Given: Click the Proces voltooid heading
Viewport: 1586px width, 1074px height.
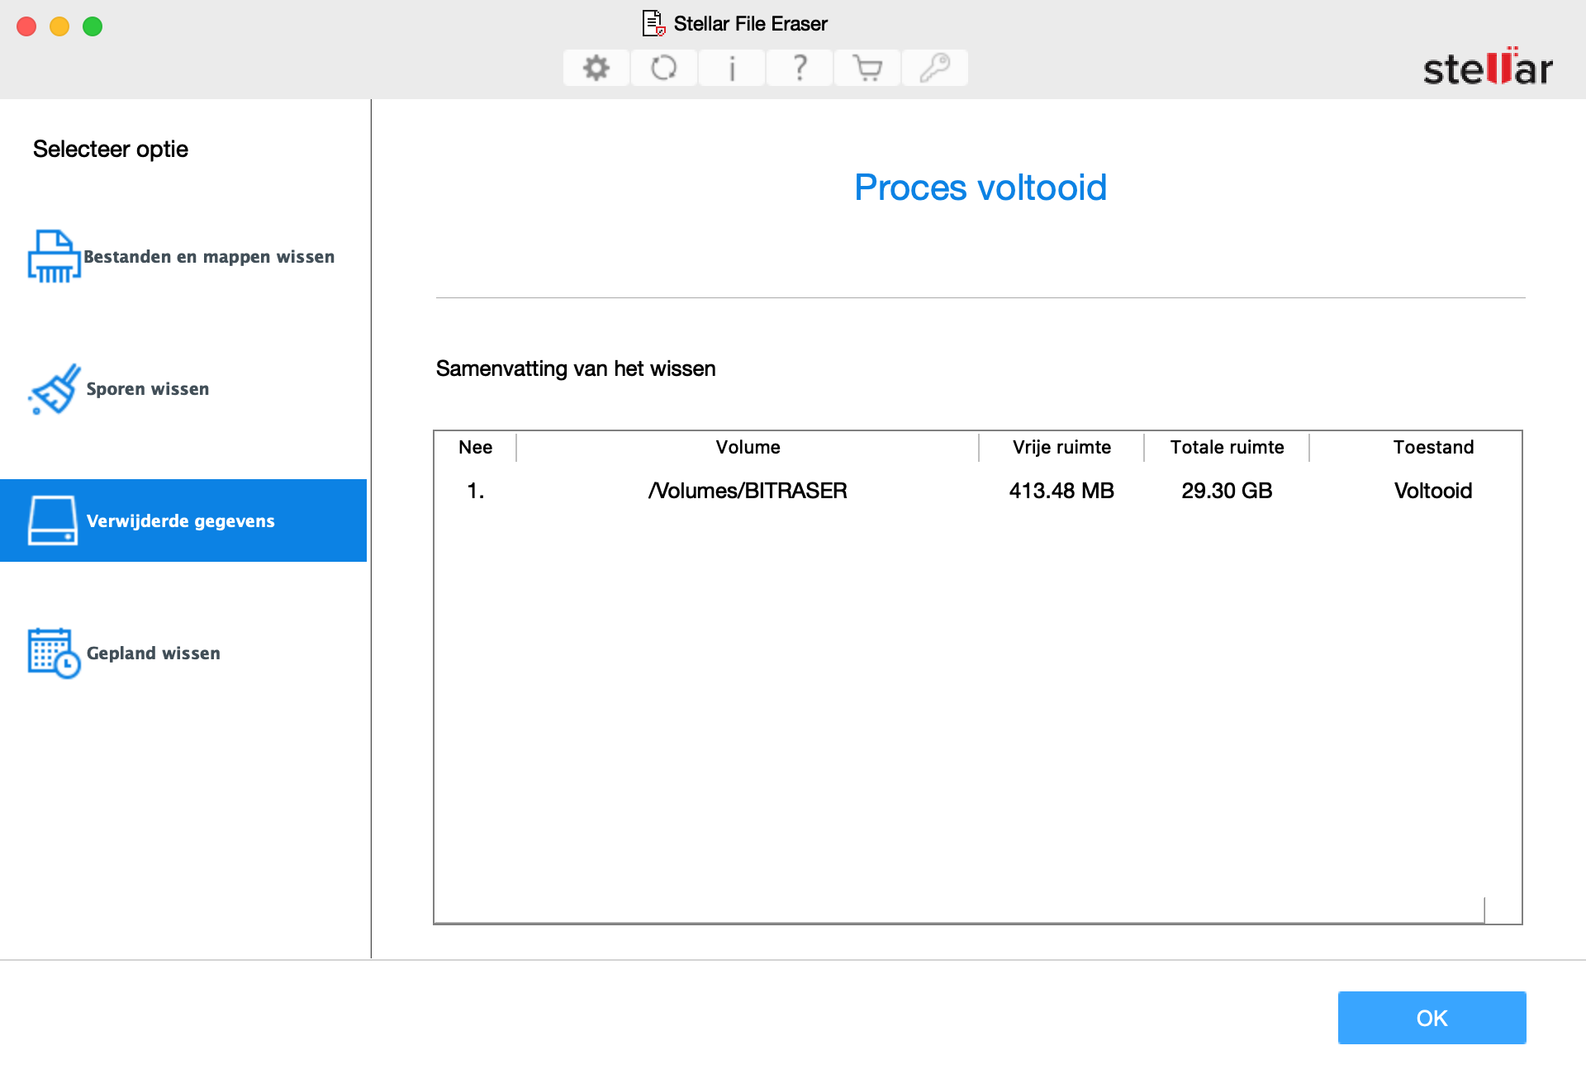Looking at the screenshot, I should [x=981, y=188].
